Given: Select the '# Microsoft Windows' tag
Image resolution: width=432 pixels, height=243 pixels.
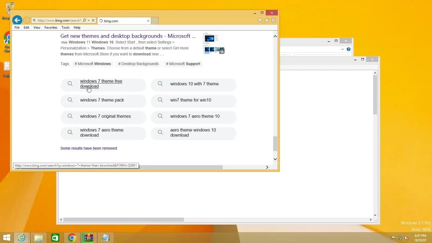Looking at the screenshot, I should (x=93, y=64).
